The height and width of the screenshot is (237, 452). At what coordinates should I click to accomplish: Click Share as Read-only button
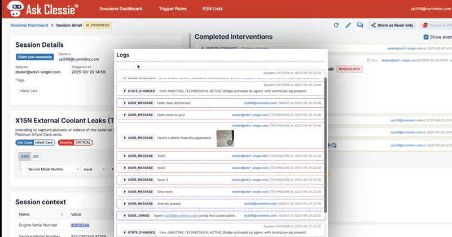(x=392, y=25)
